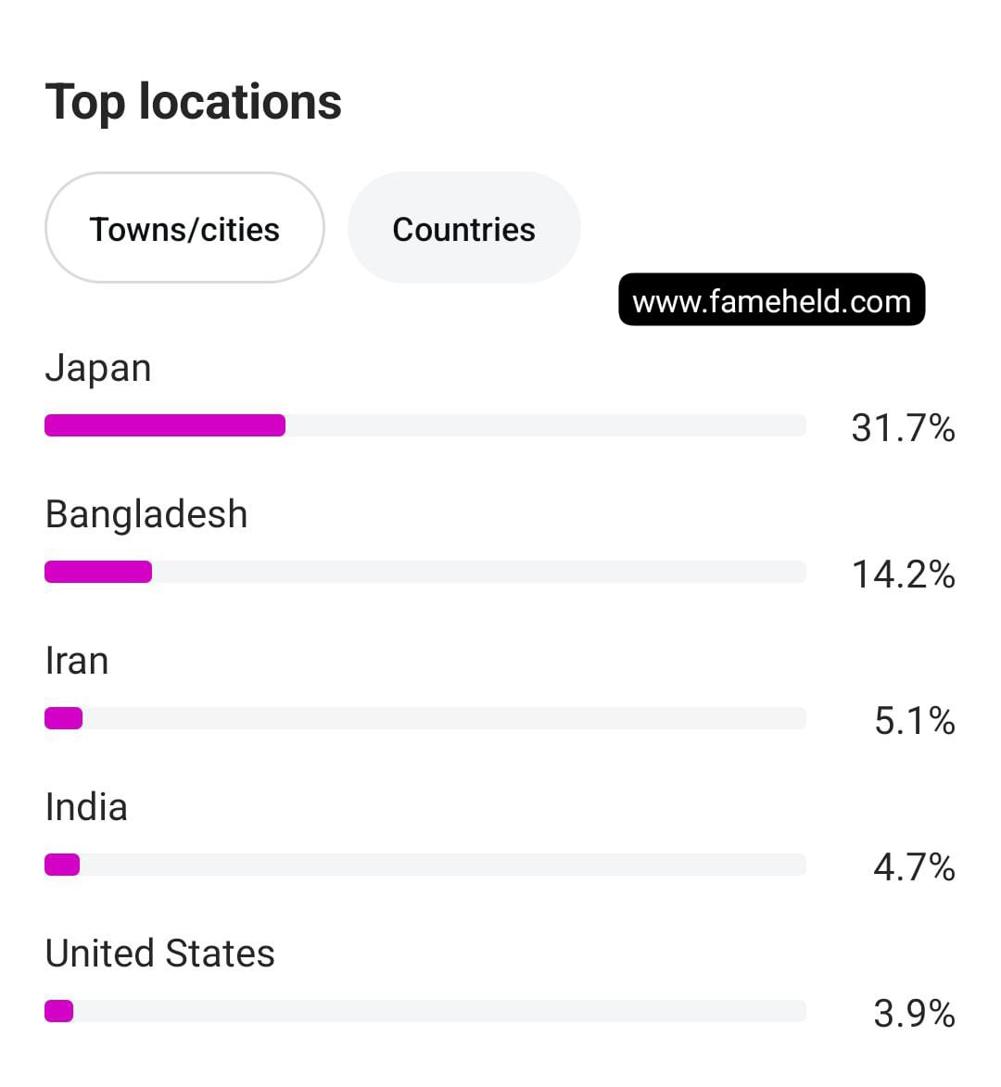This screenshot has height=1087, width=1001.
Task: Click the magenta filled part of Japan's bar
Action: pyautogui.click(x=165, y=425)
